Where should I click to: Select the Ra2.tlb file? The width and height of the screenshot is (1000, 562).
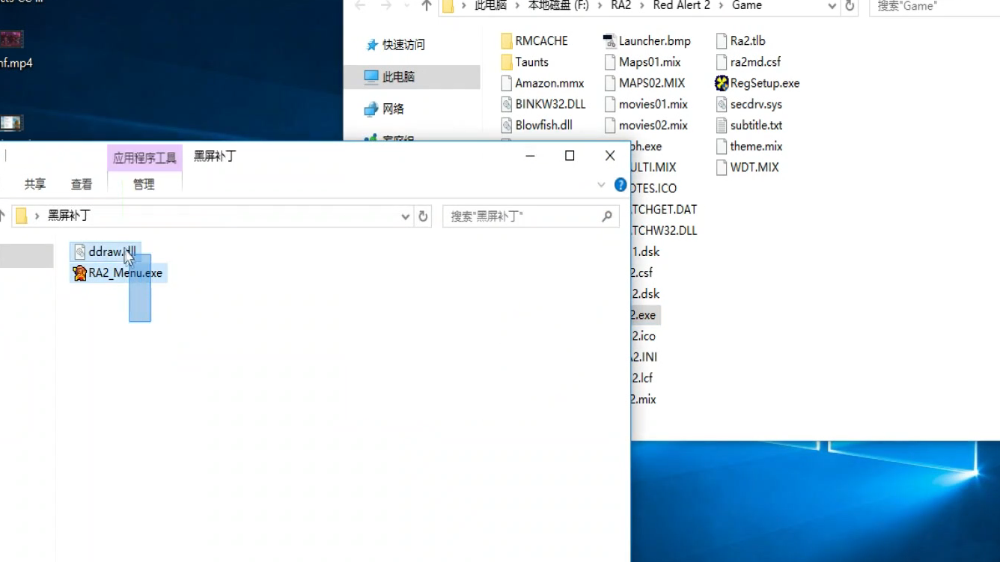pos(740,41)
